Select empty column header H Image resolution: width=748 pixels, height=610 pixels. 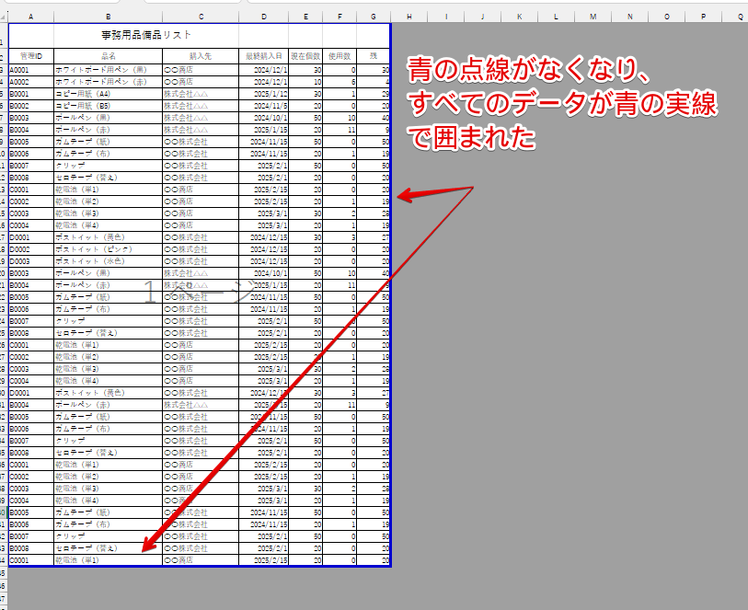pos(409,16)
